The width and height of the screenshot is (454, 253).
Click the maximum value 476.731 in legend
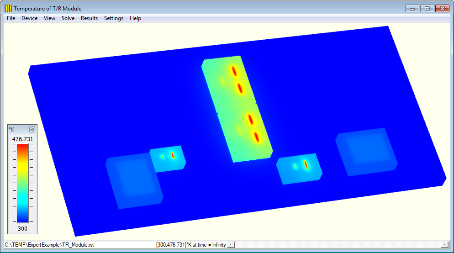click(22, 139)
